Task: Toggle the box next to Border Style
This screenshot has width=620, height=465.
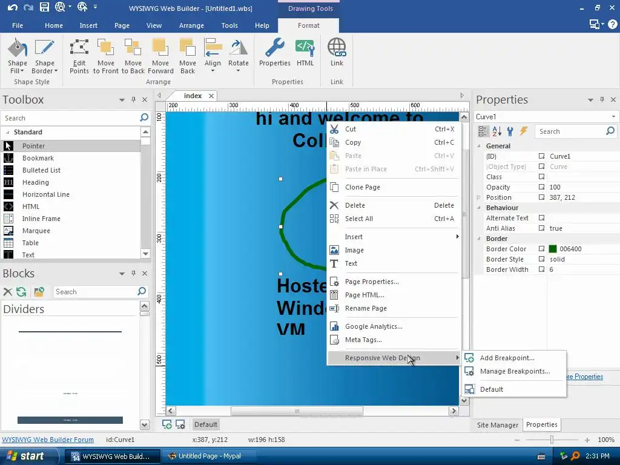Action: 542,259
